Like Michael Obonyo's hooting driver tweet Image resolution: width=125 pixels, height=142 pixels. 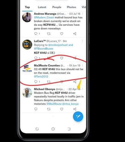(x=62, y=109)
